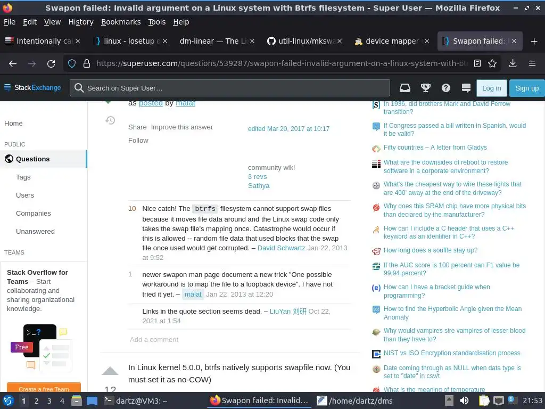The image size is (545, 409).
Task: Switch to 'linux - losetup' tab
Action: [127, 41]
